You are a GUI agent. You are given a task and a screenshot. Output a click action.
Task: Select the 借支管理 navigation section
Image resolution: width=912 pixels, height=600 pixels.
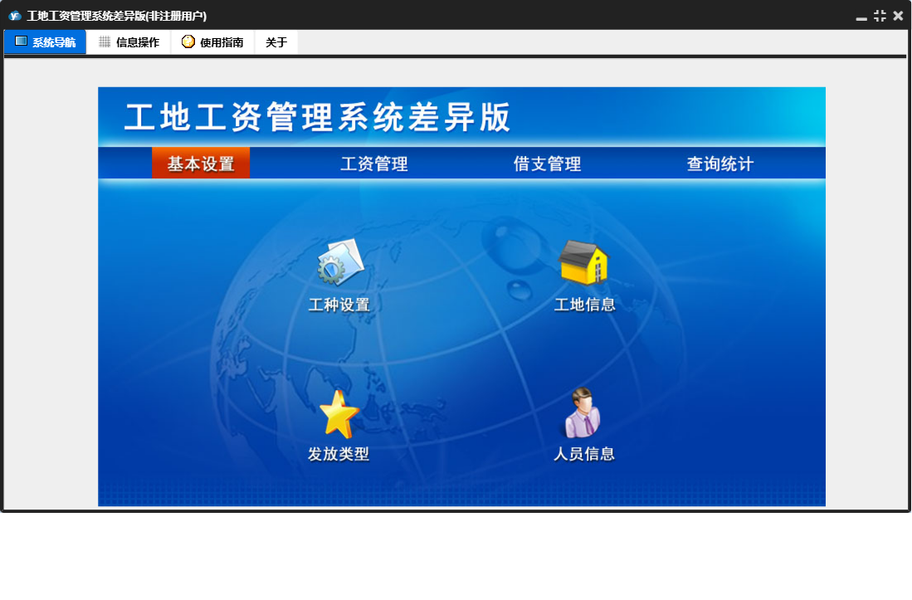pyautogui.click(x=547, y=163)
